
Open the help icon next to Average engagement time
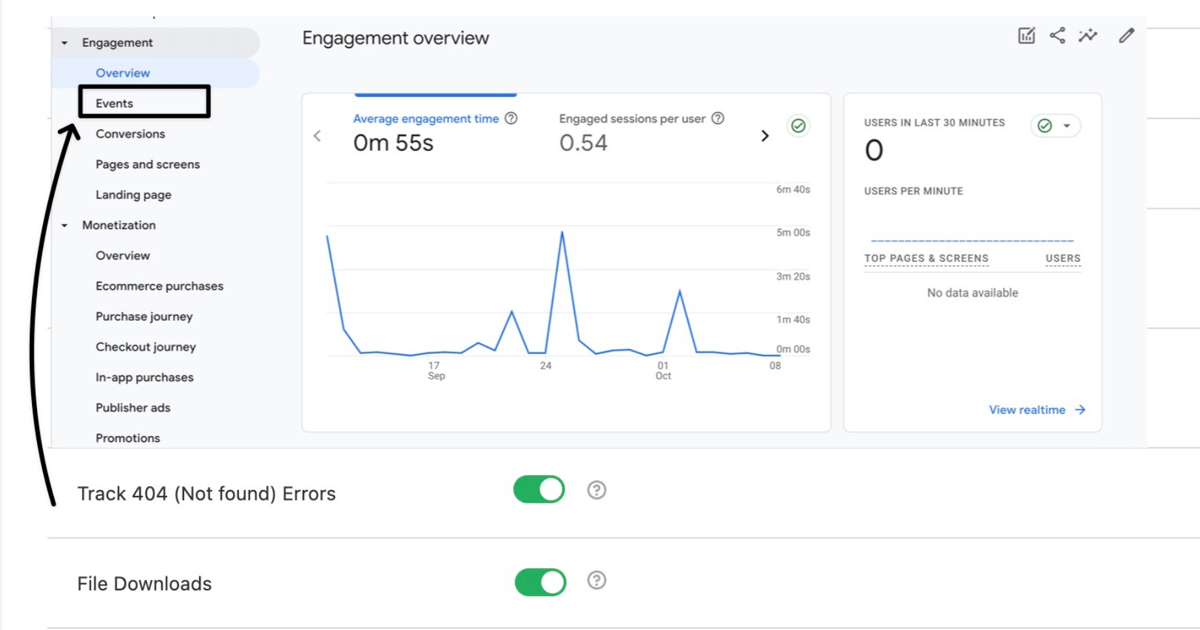[x=511, y=118]
